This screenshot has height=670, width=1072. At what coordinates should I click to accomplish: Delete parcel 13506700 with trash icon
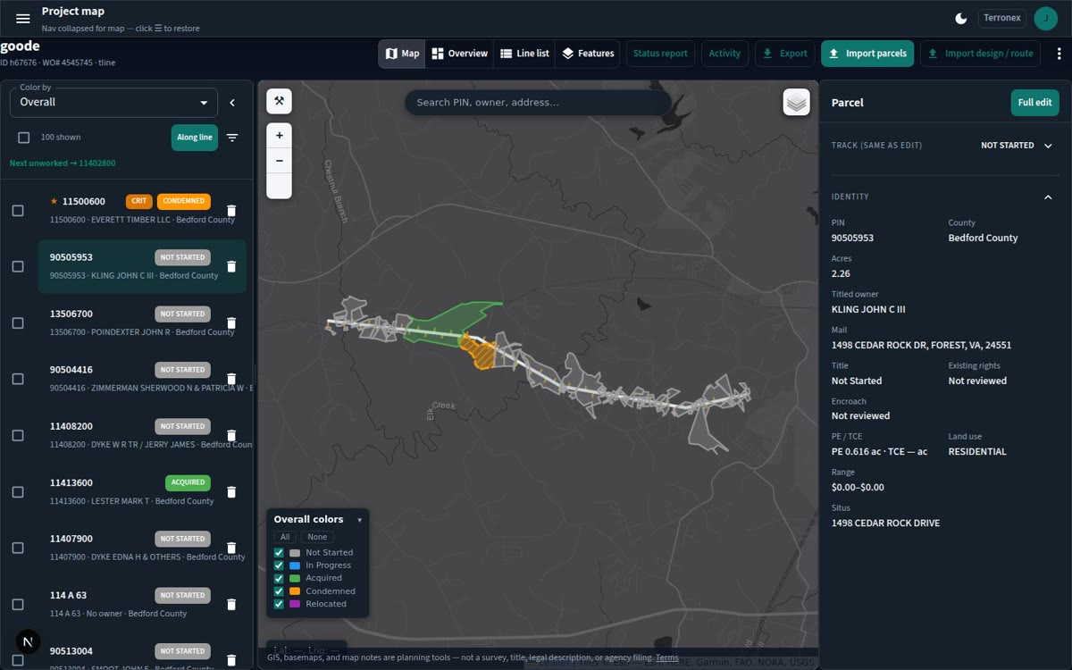[231, 323]
